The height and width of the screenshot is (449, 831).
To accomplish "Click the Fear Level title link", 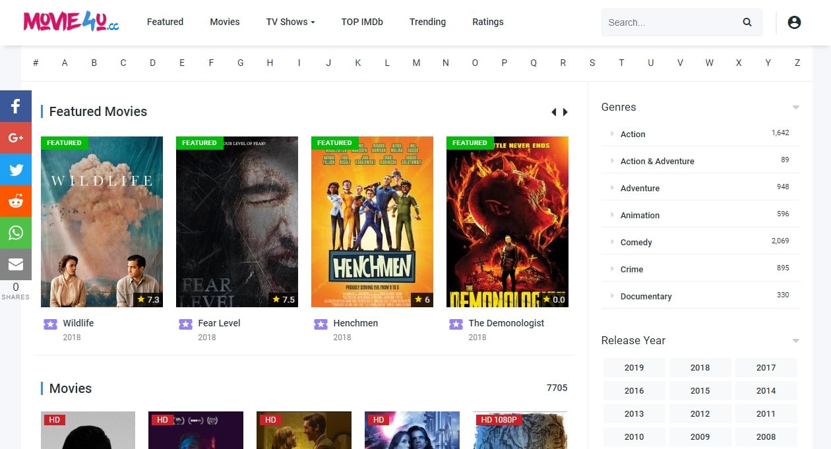I will (219, 323).
